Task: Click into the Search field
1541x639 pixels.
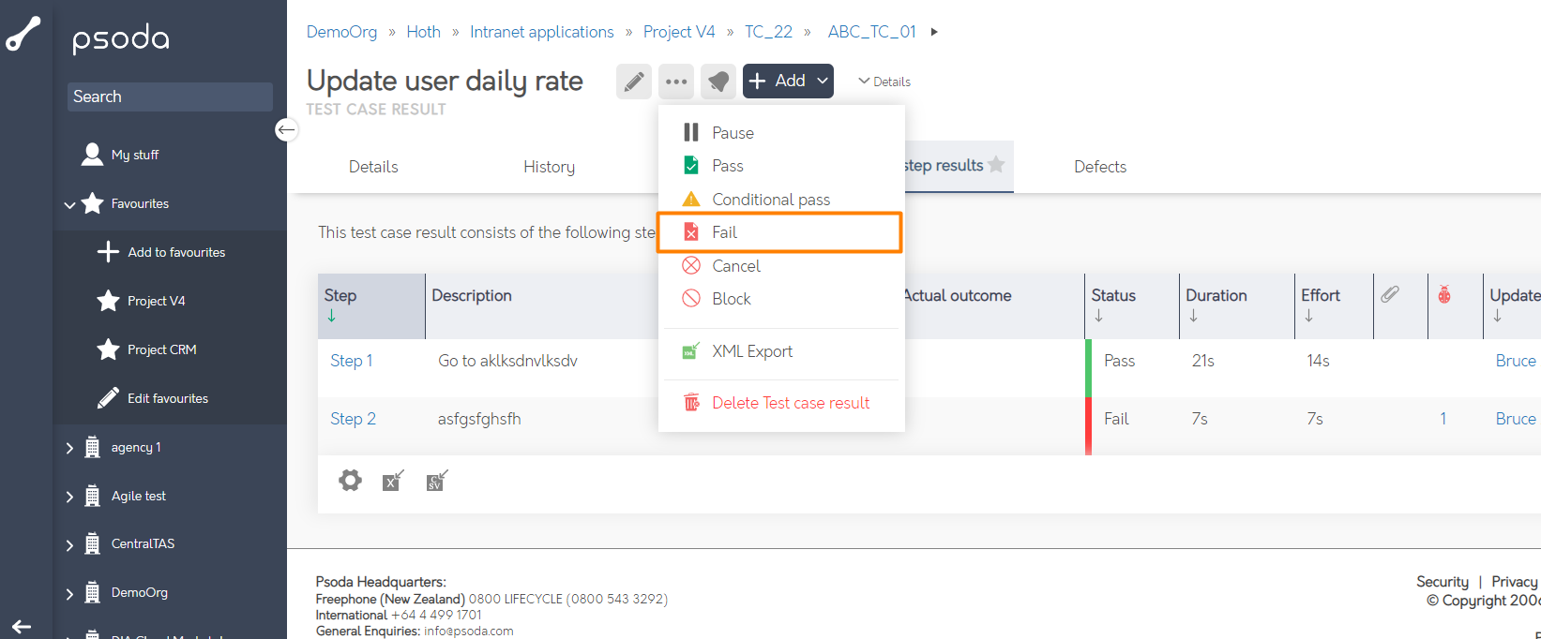Action: point(170,97)
